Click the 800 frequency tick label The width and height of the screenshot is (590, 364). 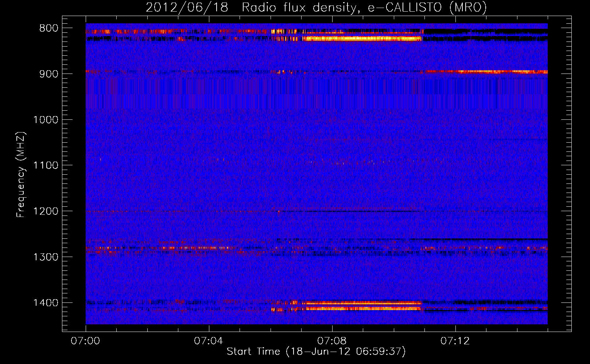[x=48, y=28]
